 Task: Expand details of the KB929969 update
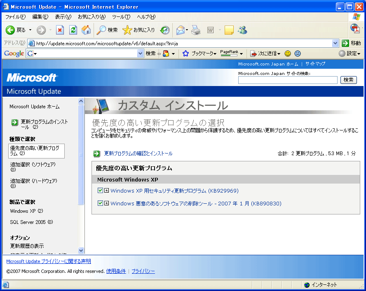(x=106, y=191)
